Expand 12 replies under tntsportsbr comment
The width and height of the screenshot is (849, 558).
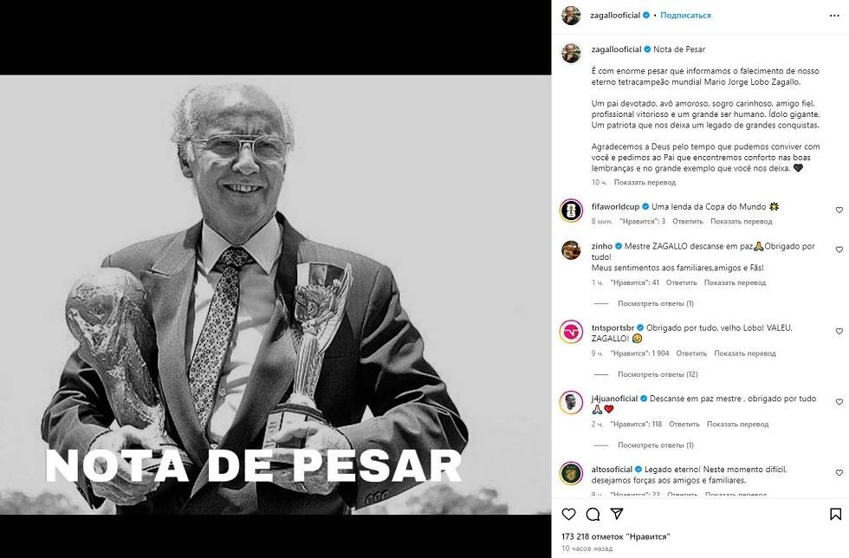pos(658,374)
